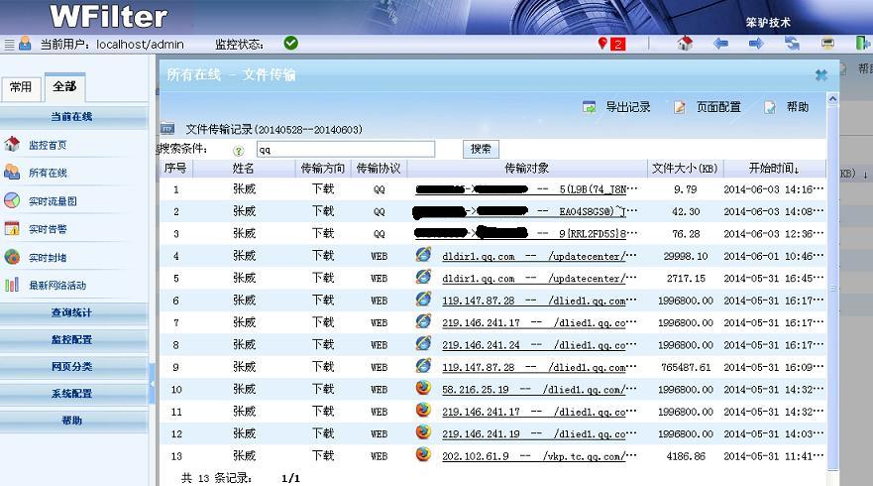Viewport: 873px width, 486px height.
Task: Open the dldir1.qq.com link in row 4
Action: (479, 256)
